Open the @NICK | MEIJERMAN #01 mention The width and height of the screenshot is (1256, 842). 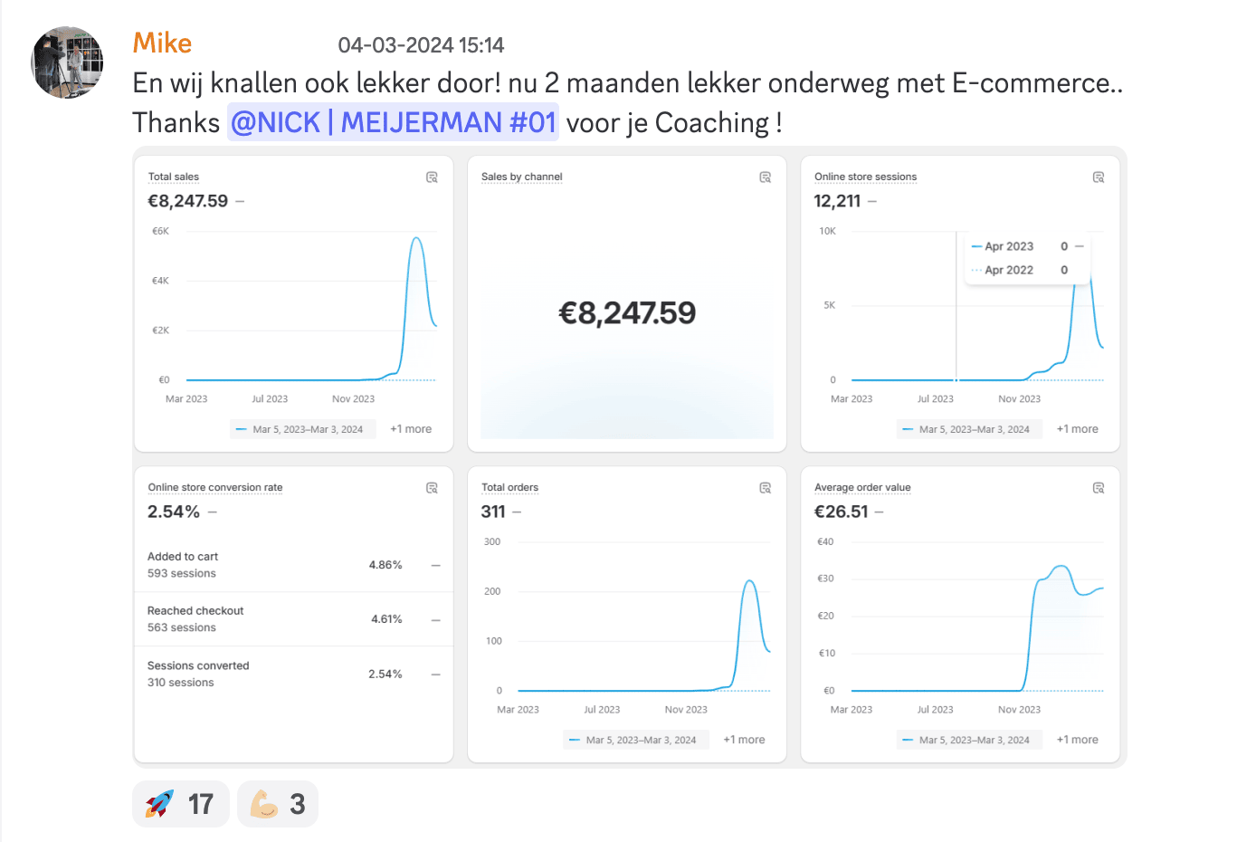click(x=393, y=122)
